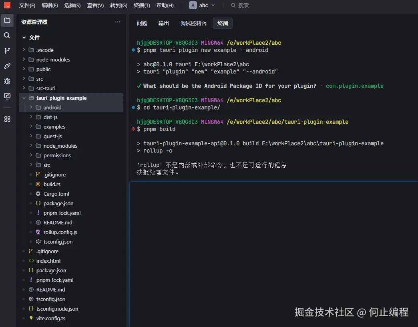Click the build.rs Rust file icon

pos(38,184)
